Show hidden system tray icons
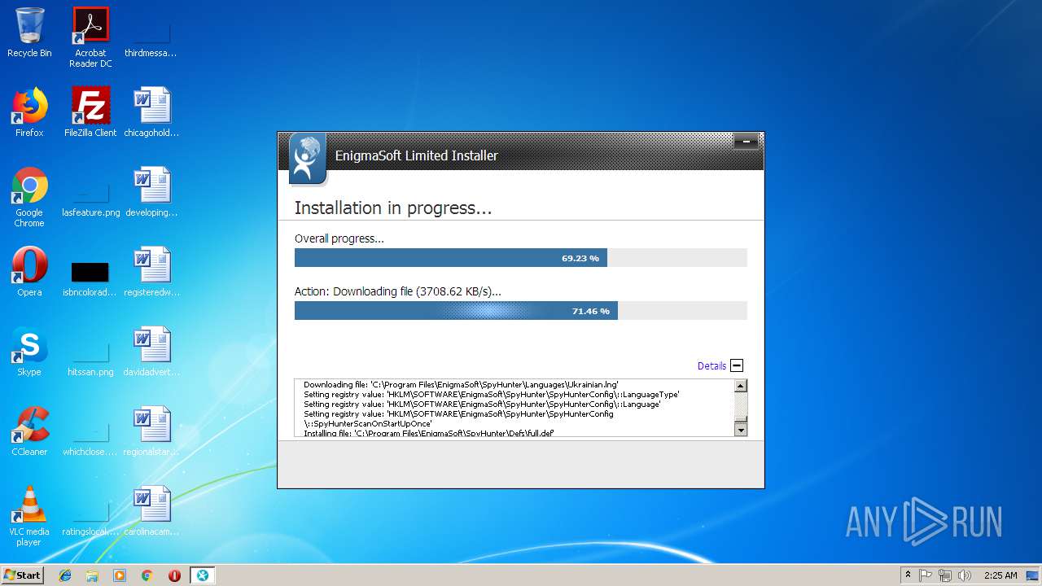This screenshot has height=586, width=1042. pyautogui.click(x=908, y=575)
